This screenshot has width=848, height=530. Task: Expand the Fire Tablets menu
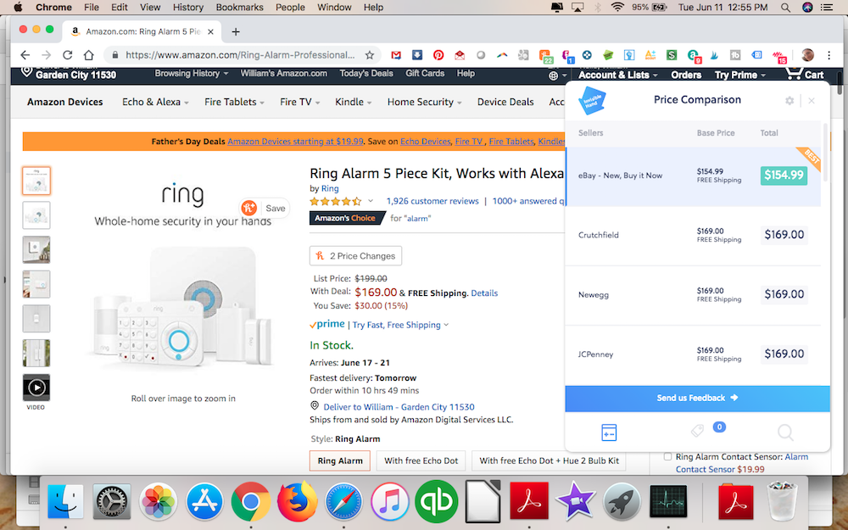pyautogui.click(x=234, y=102)
